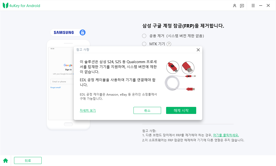
Task: Click the 해제 시작 button
Action: pyautogui.click(x=181, y=110)
